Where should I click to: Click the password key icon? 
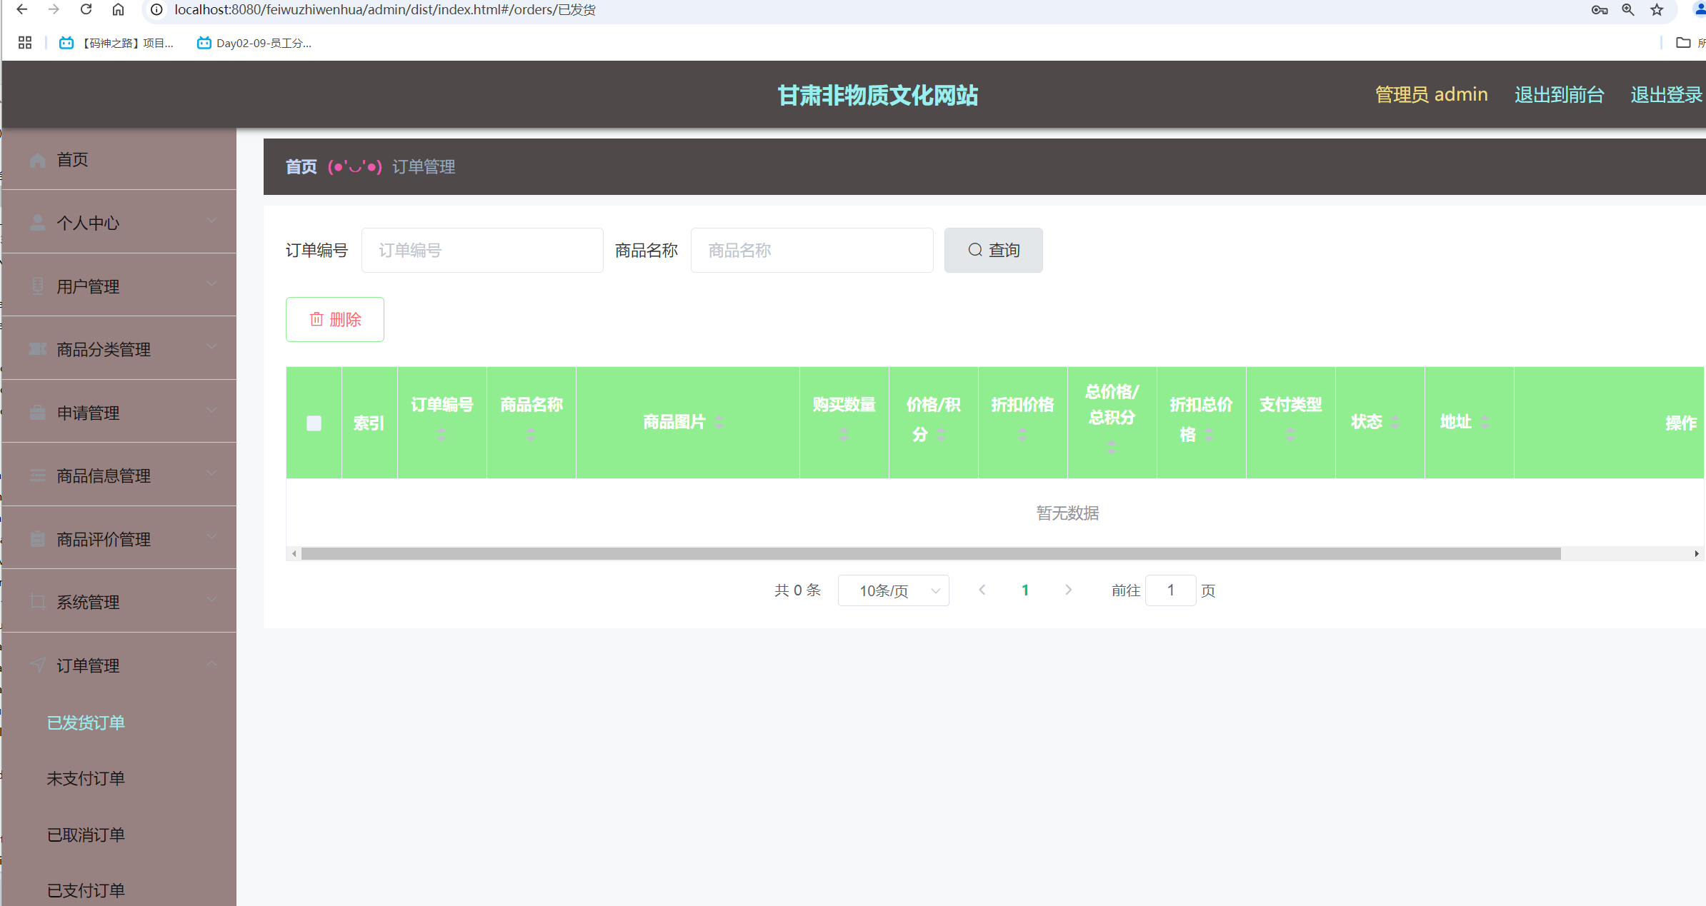click(x=1599, y=9)
